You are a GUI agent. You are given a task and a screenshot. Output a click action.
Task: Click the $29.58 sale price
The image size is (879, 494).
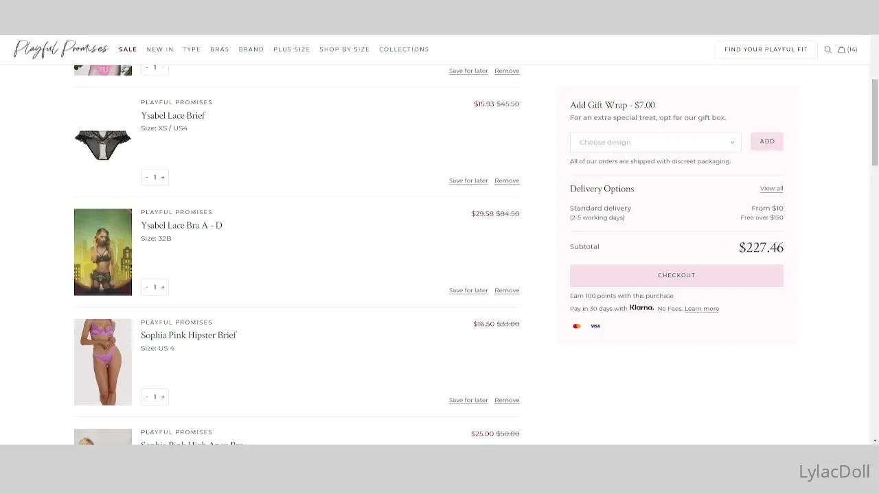pos(483,214)
